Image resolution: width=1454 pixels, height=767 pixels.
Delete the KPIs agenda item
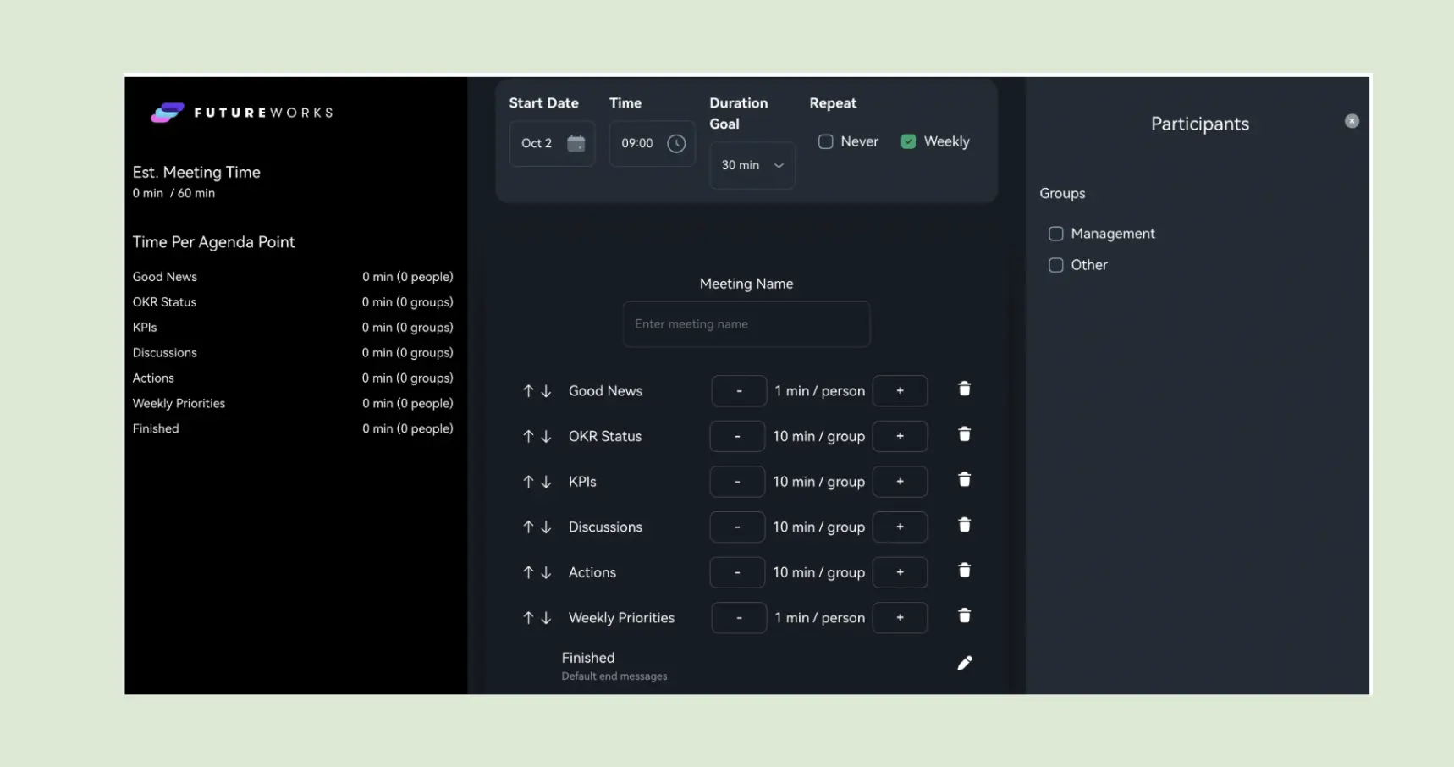(x=964, y=480)
